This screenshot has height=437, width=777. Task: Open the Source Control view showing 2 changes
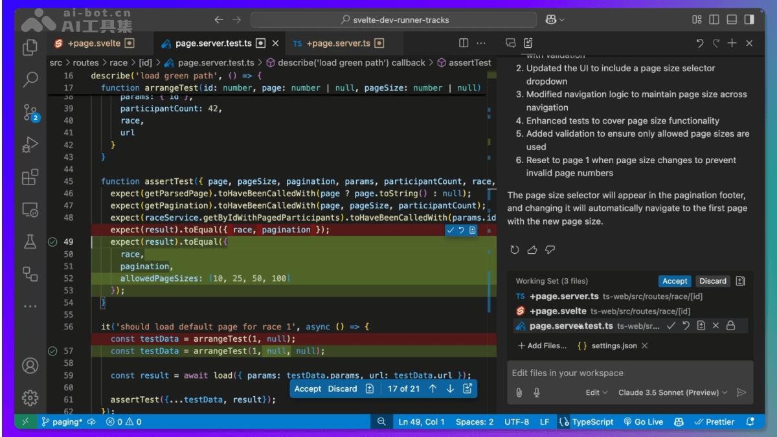point(30,113)
